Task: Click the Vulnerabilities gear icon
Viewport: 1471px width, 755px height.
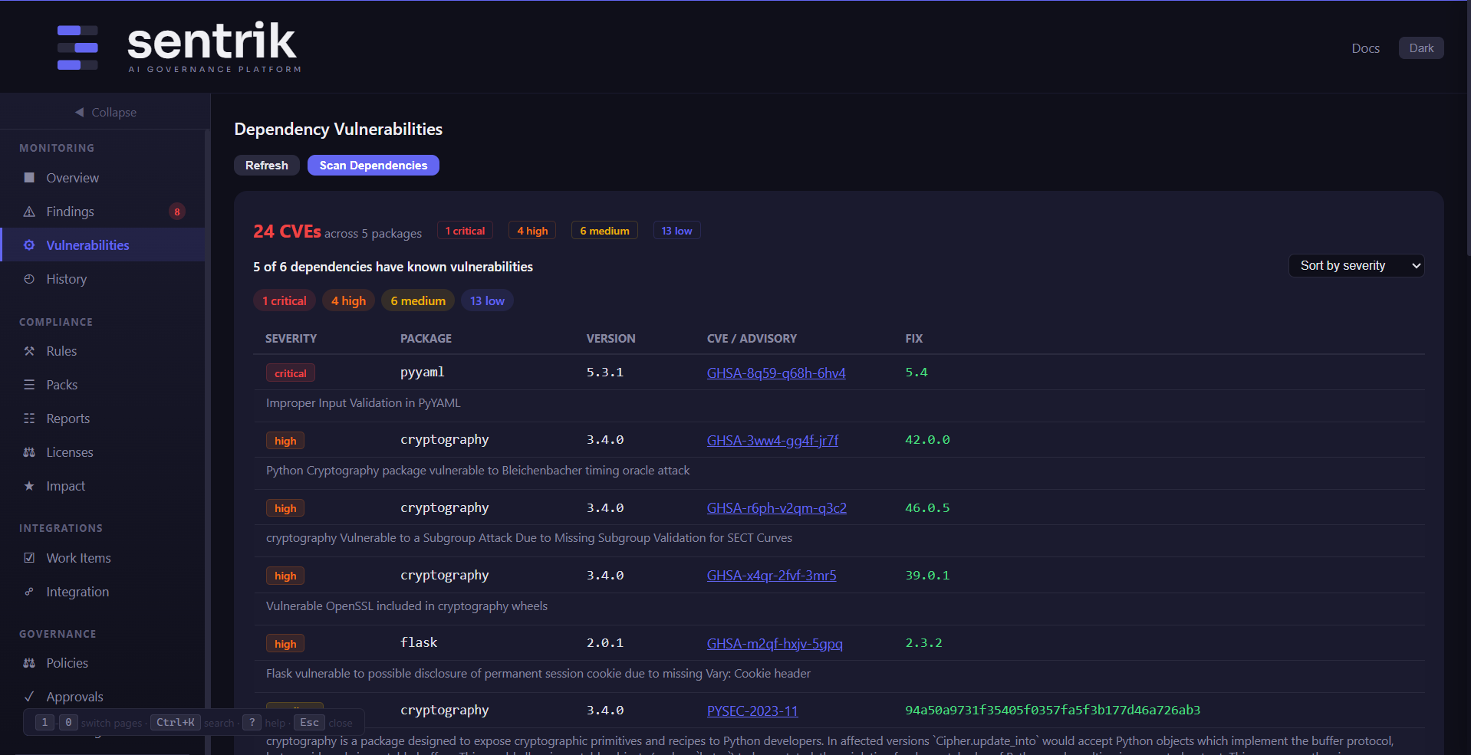Action: pos(29,245)
